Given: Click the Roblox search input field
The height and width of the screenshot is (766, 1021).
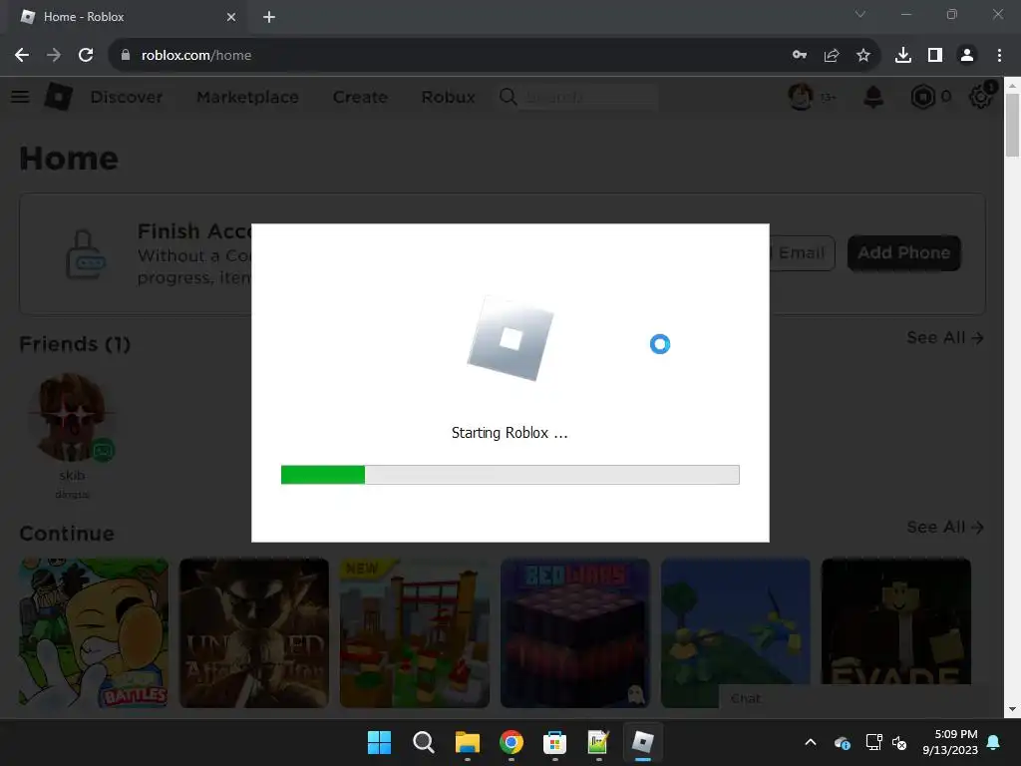Looking at the screenshot, I should pos(589,97).
